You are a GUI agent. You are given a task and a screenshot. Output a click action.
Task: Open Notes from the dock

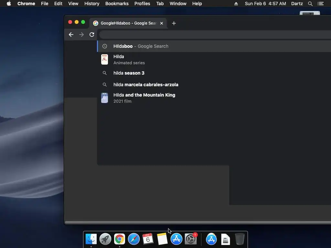(162, 239)
